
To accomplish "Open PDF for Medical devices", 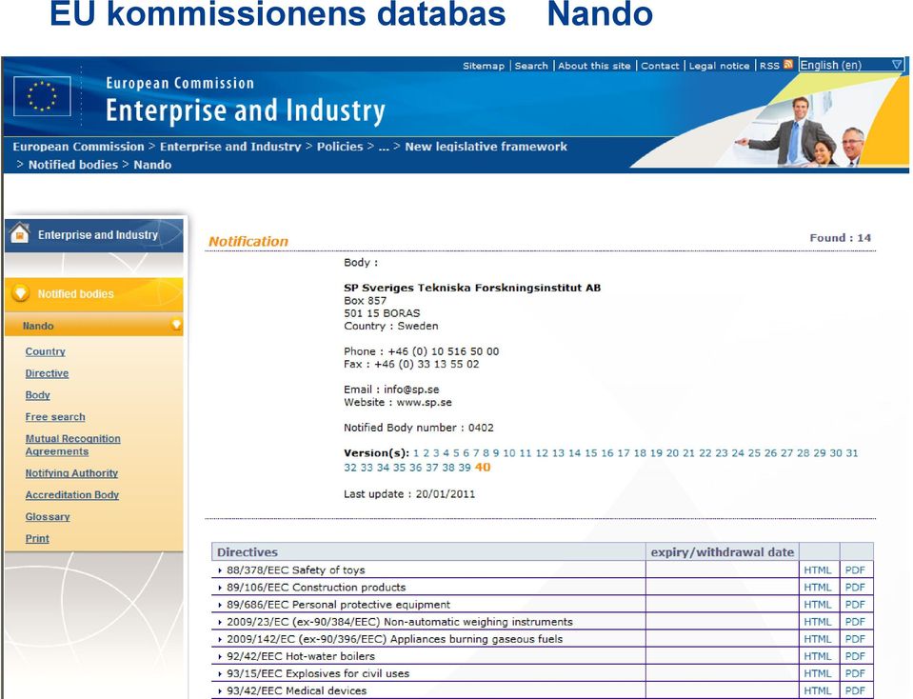I will [x=855, y=690].
